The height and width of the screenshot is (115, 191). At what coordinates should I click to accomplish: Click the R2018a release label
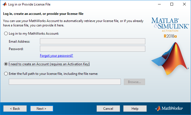[170, 36]
